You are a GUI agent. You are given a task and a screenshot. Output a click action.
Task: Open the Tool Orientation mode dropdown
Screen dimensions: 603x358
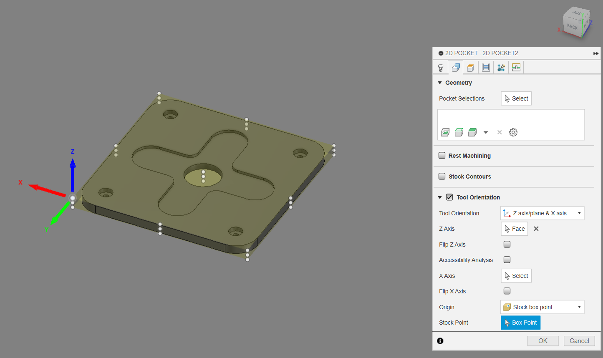click(542, 213)
